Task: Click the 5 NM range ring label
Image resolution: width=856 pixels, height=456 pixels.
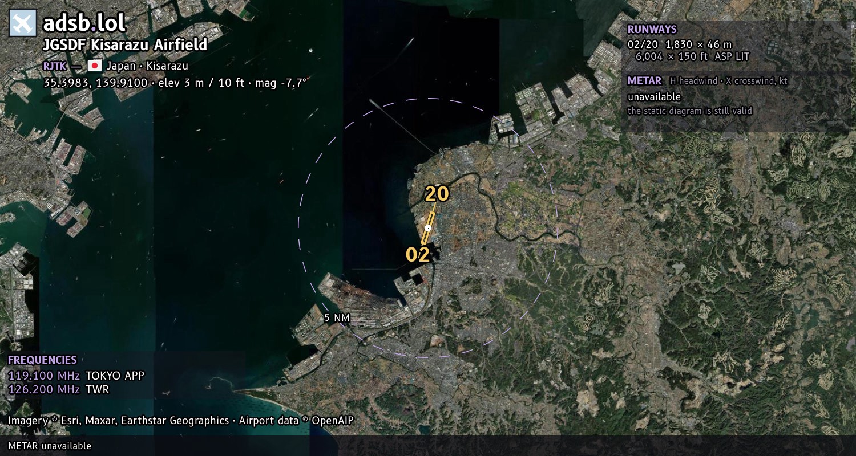Action: [336, 318]
